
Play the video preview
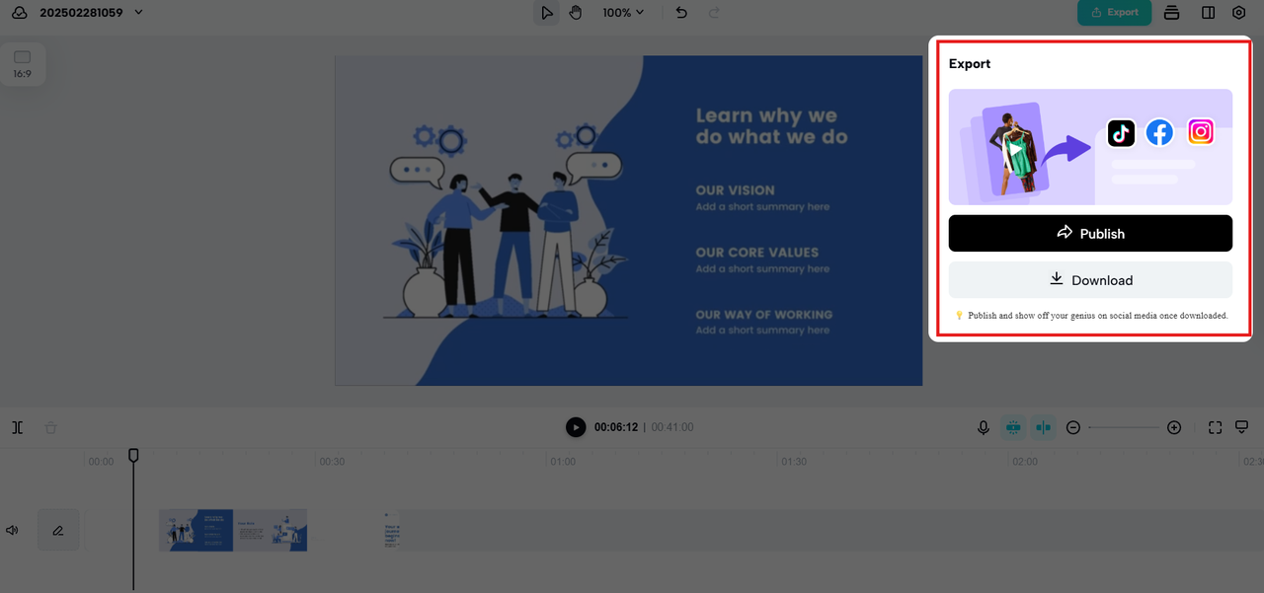point(576,427)
